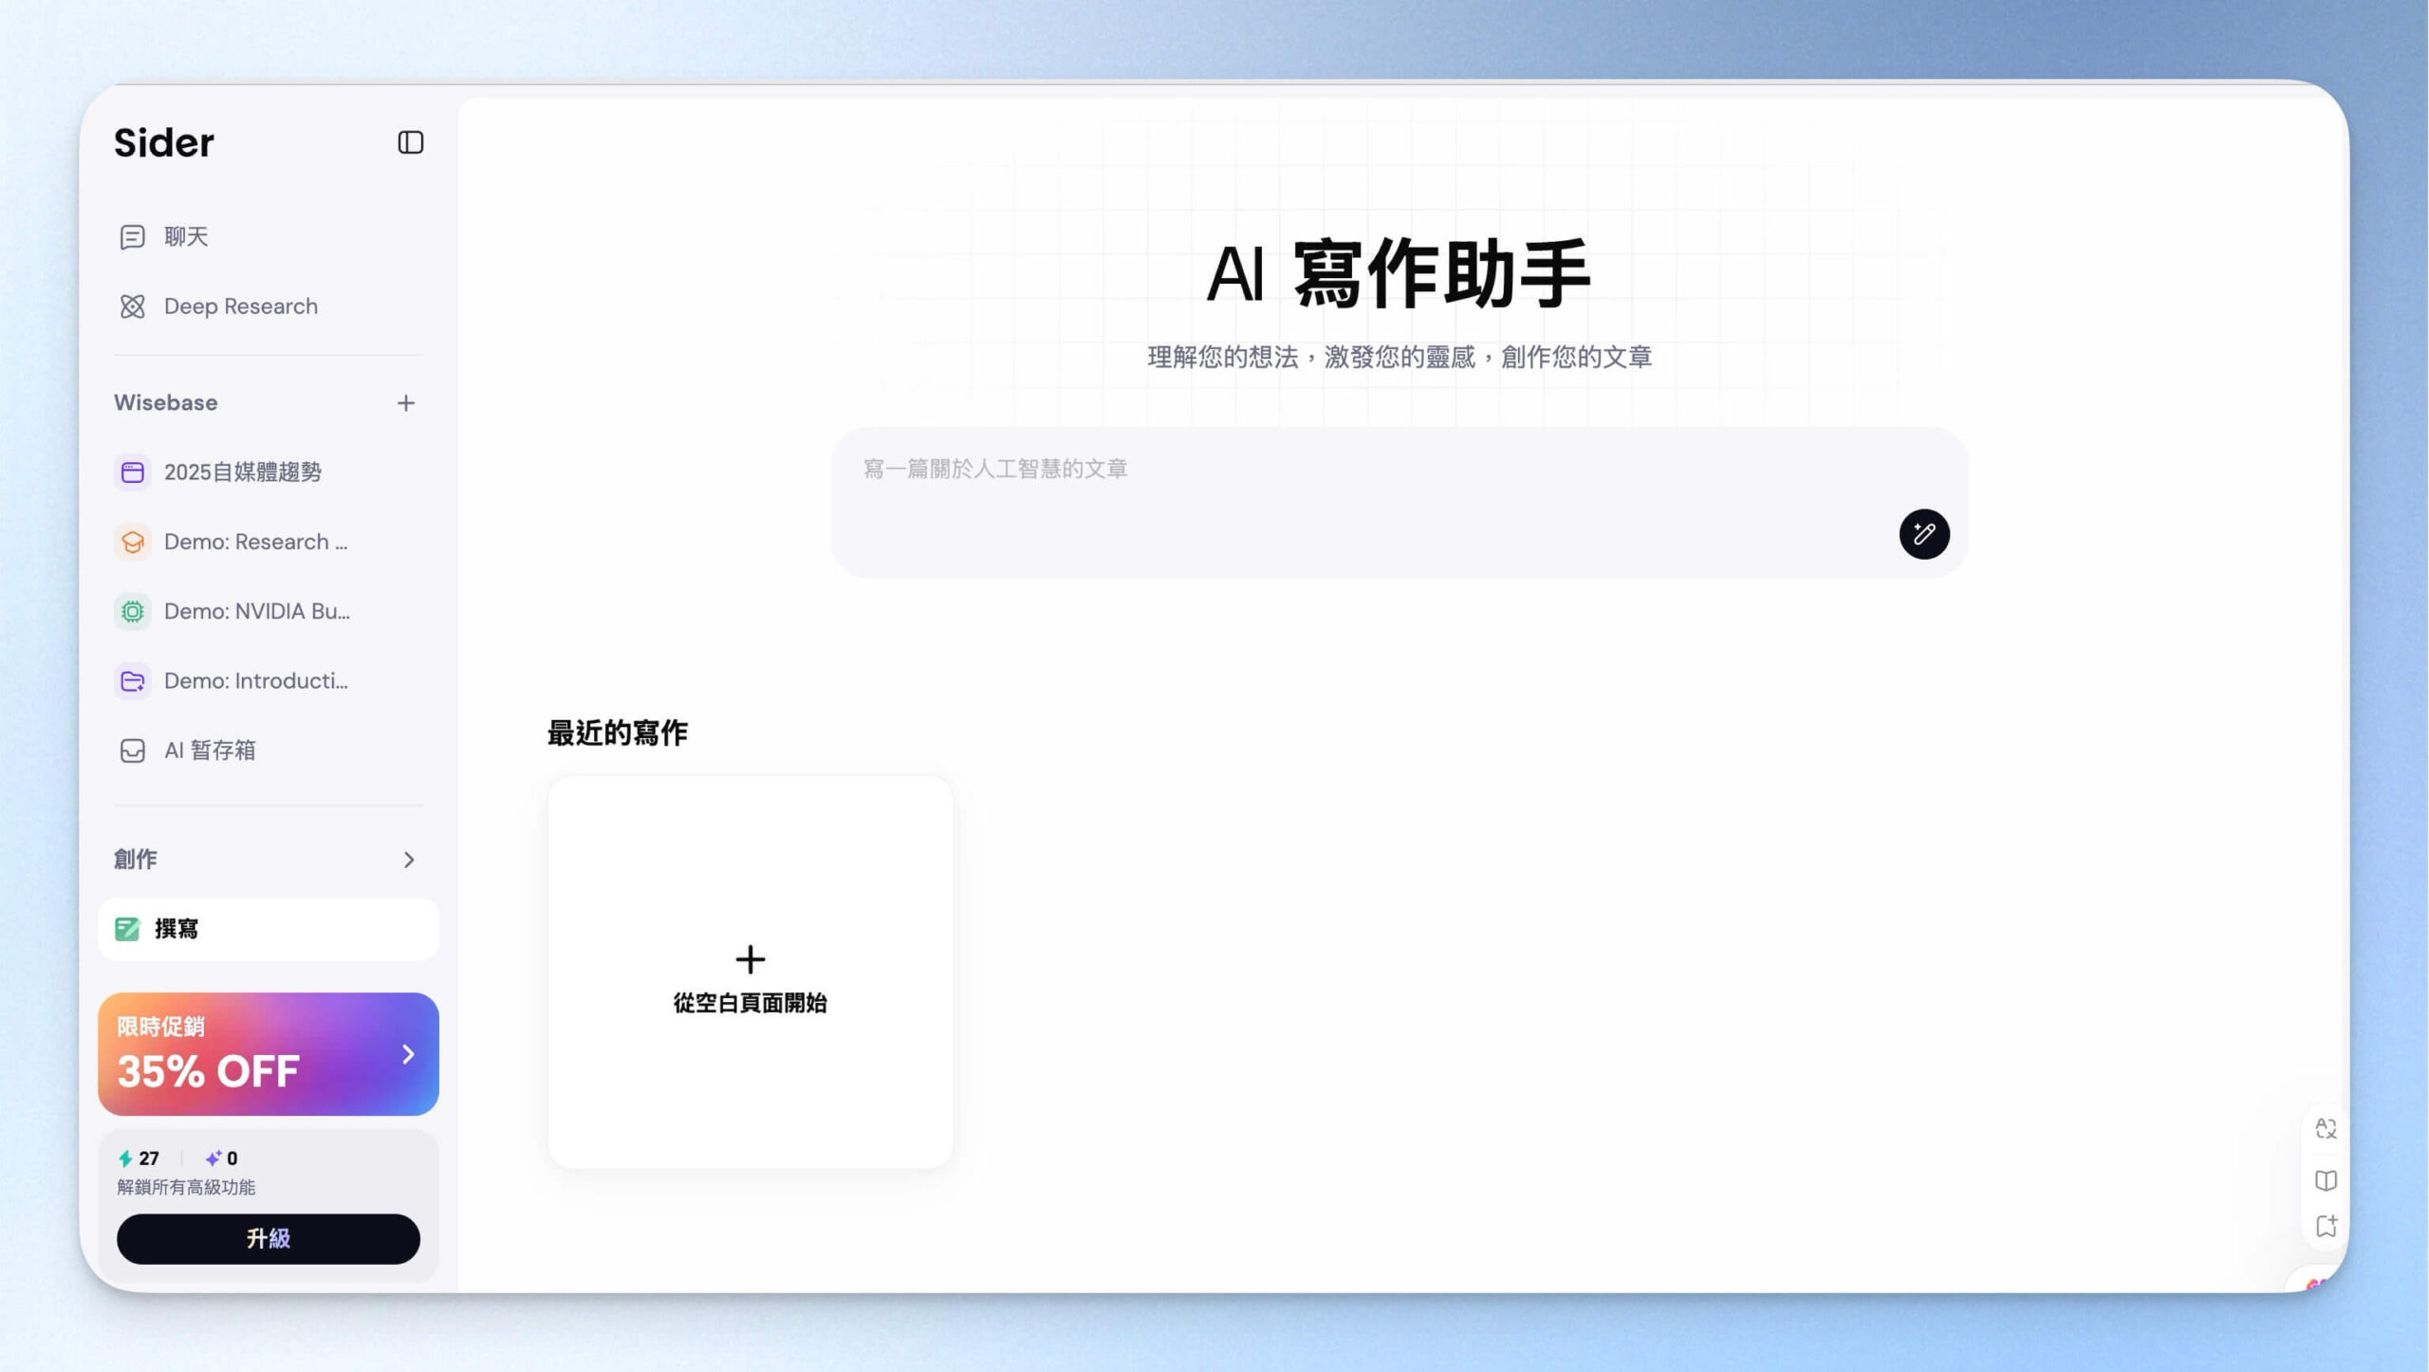Click the 創作 section label
The image size is (2429, 1372).
point(136,859)
